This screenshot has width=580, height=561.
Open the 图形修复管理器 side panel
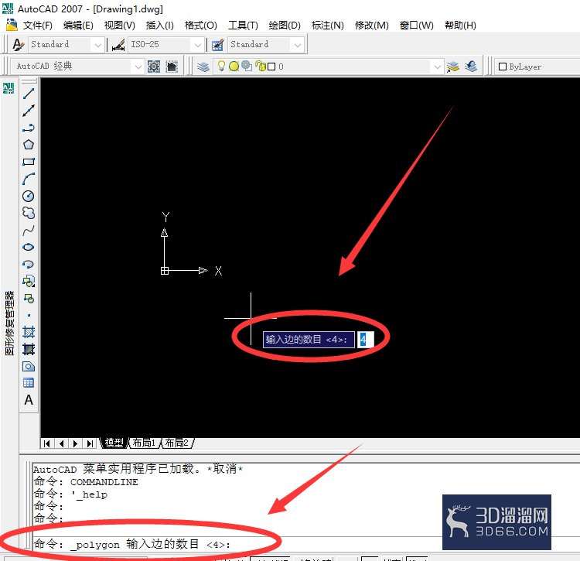pos(9,323)
